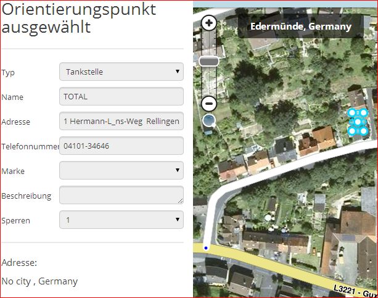
Task: Click the Telefonnummer field label
Action: [30, 146]
